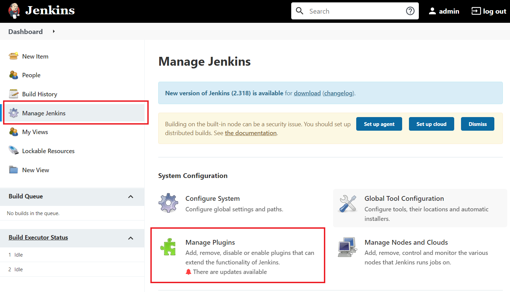The image size is (510, 292).
Task: Open Lockable Resources in sidebar
Action: [48, 151]
